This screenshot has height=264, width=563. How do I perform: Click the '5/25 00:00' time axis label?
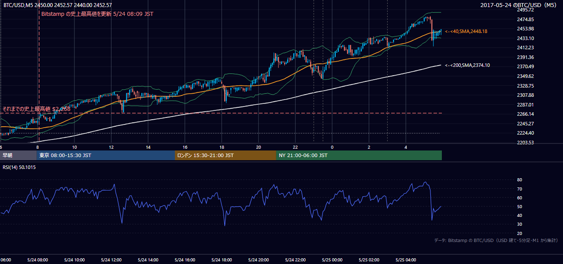[x=332, y=260]
